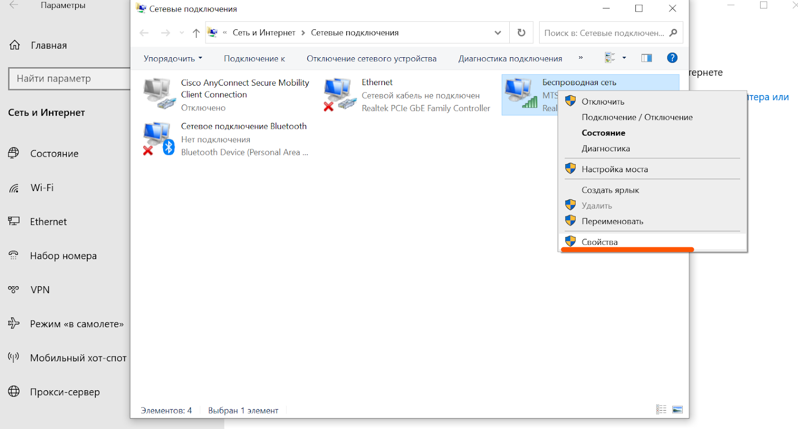
Task: Choose Отключить from the context menu
Action: pyautogui.click(x=652, y=102)
